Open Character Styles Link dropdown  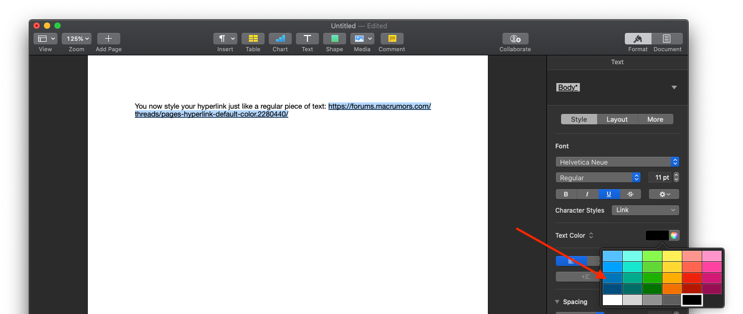coord(644,210)
